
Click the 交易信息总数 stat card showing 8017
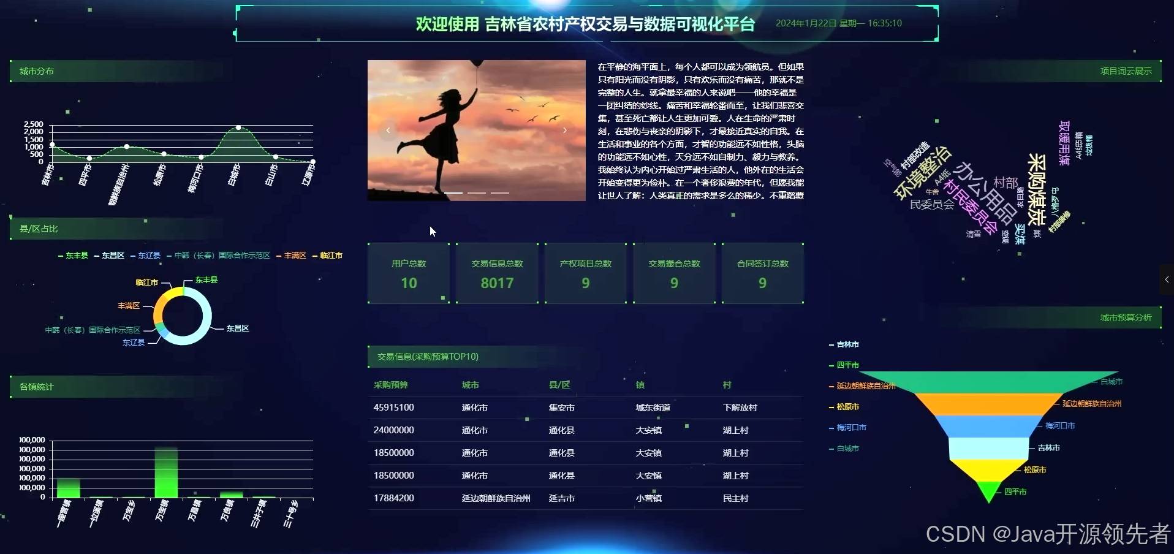(x=497, y=273)
